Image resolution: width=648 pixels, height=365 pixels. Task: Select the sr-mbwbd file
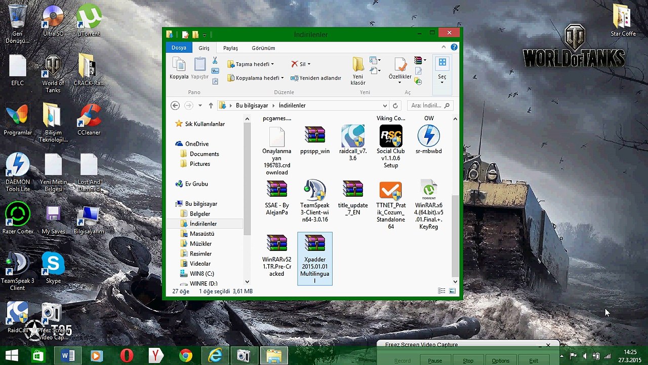(429, 140)
